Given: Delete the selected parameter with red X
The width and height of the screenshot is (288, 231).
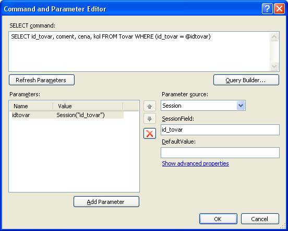Looking at the screenshot, I should pos(150,133).
